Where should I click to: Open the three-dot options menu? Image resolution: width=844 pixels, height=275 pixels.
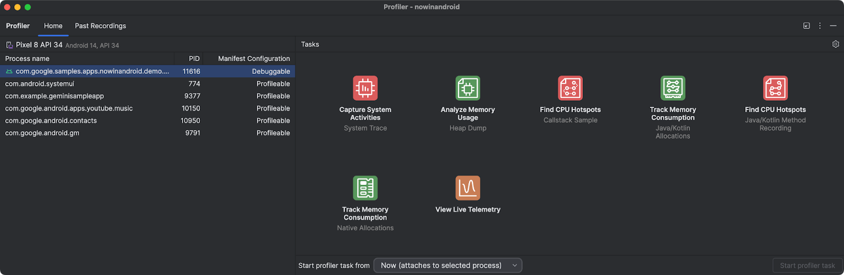click(x=820, y=26)
